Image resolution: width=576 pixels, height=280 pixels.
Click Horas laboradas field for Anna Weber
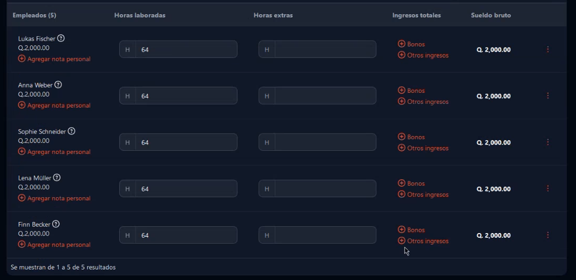point(178,95)
